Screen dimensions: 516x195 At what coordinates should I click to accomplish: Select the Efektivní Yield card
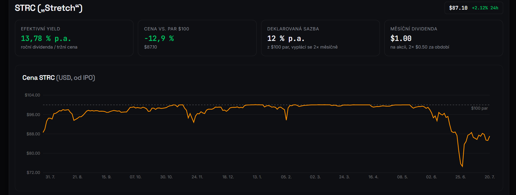[74, 38]
